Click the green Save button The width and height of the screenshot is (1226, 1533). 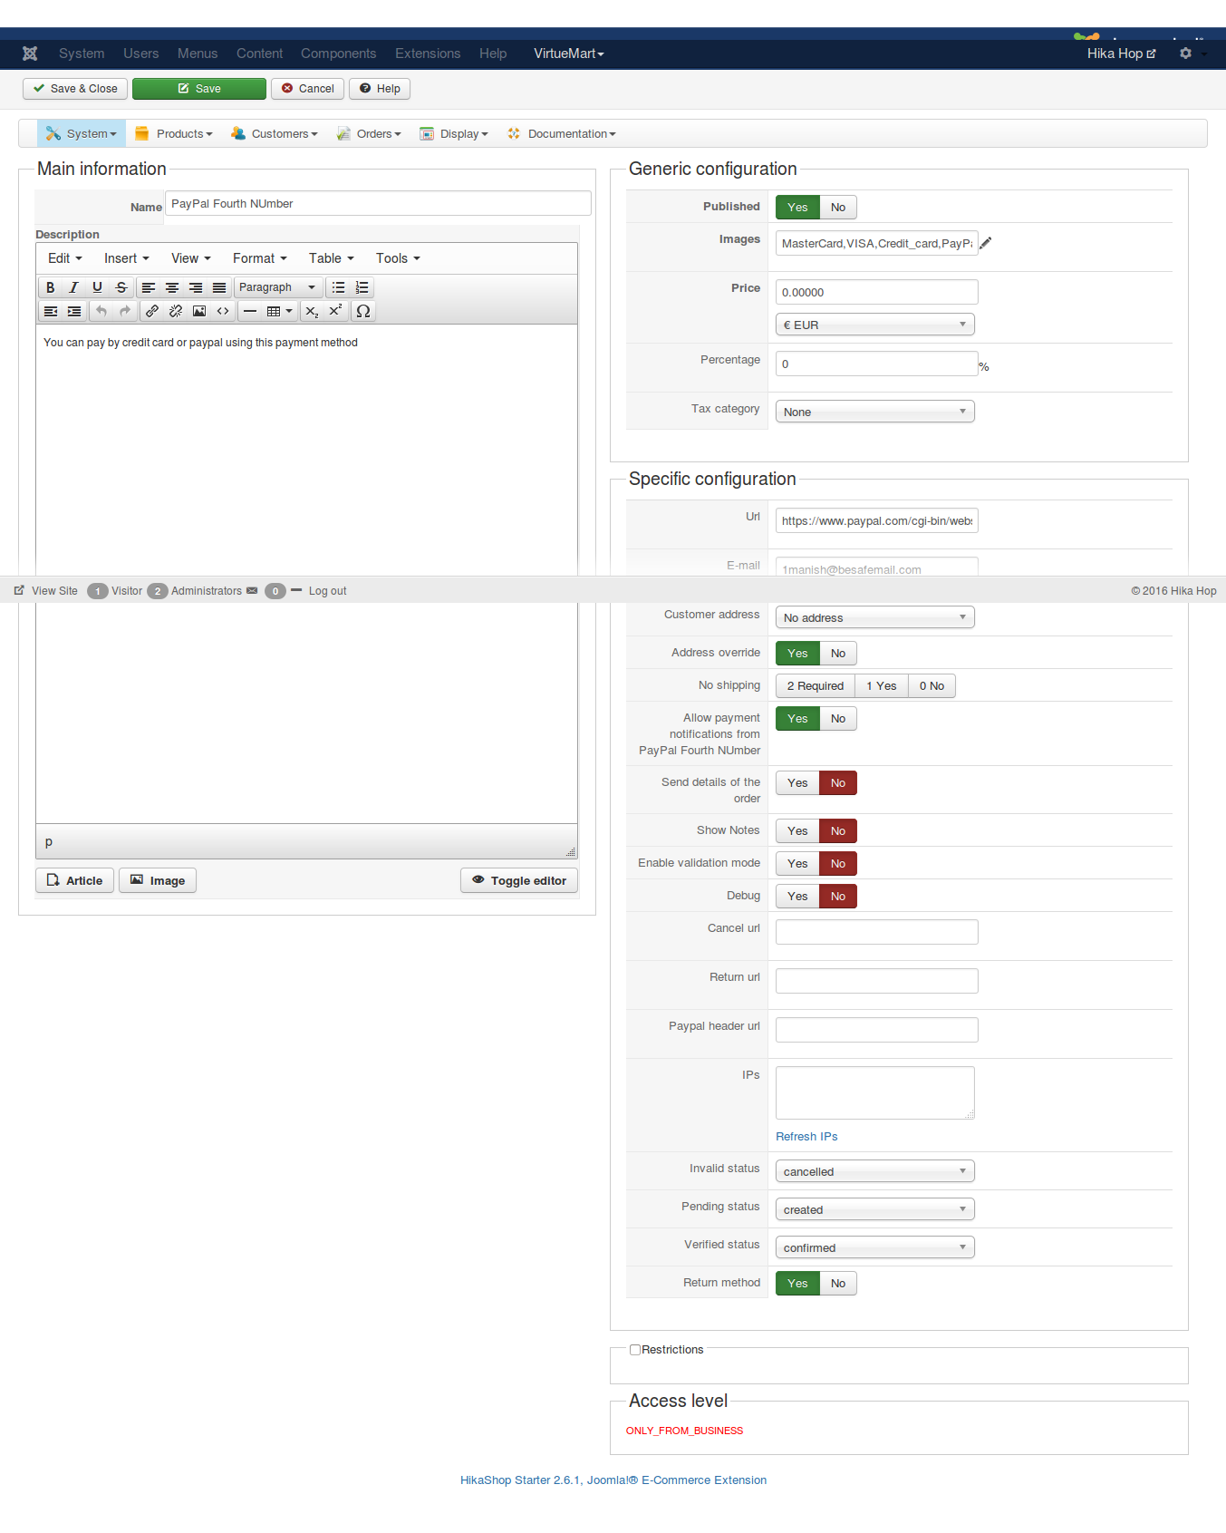[199, 89]
